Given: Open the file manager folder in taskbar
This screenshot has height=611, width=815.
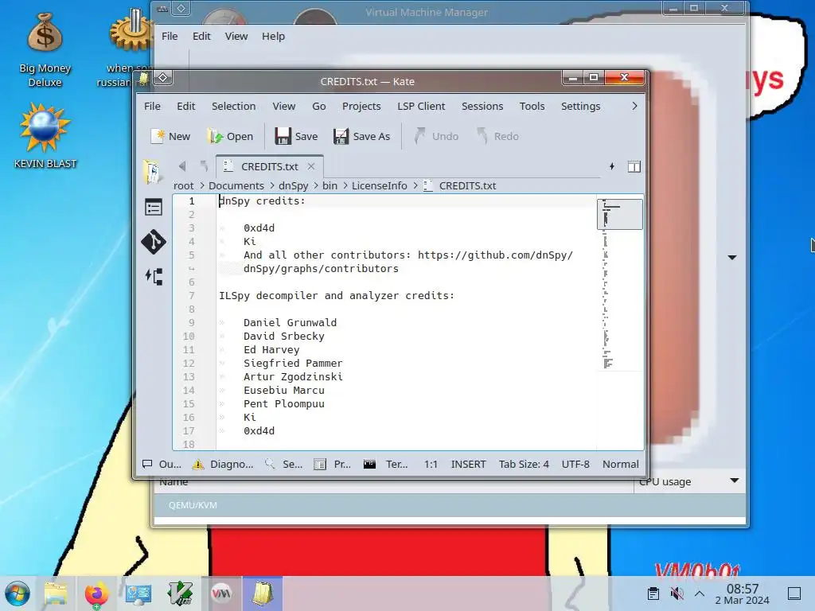Looking at the screenshot, I should coord(56,593).
